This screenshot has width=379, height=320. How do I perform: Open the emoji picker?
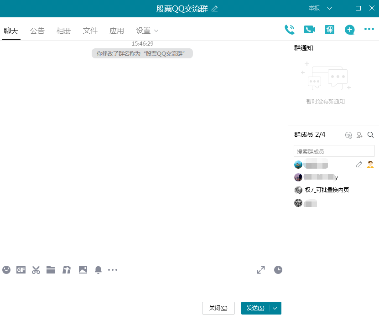(x=6, y=270)
